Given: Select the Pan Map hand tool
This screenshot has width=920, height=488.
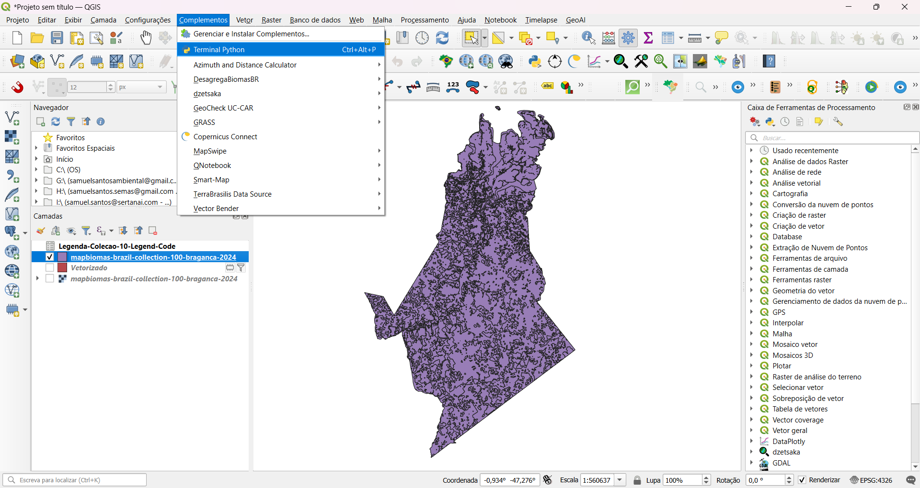Looking at the screenshot, I should (146, 38).
